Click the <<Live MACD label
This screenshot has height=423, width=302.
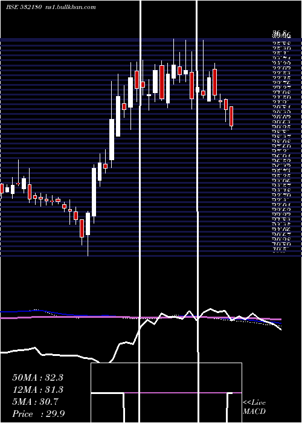(x=254, y=407)
